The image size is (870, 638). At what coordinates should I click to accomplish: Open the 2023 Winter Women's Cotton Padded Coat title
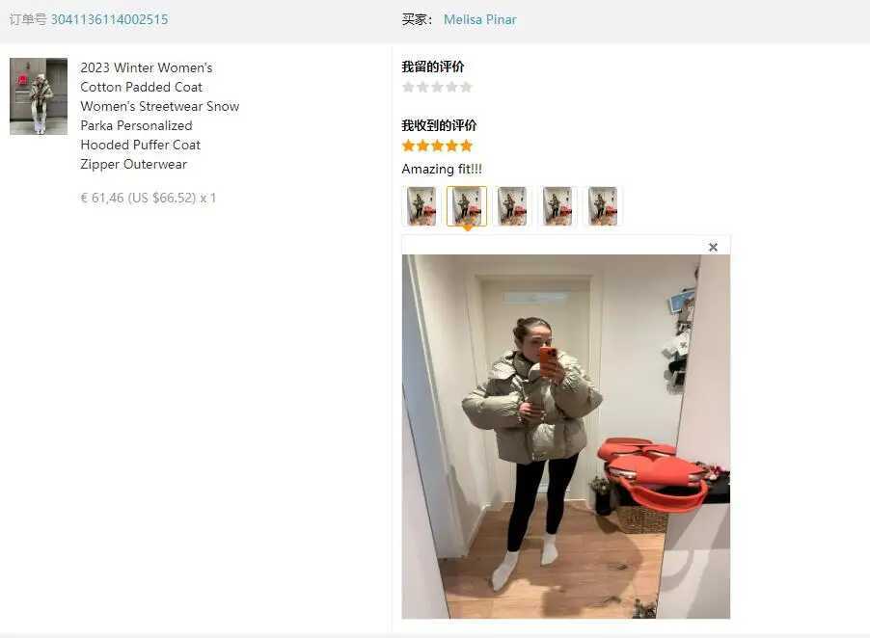(x=160, y=116)
